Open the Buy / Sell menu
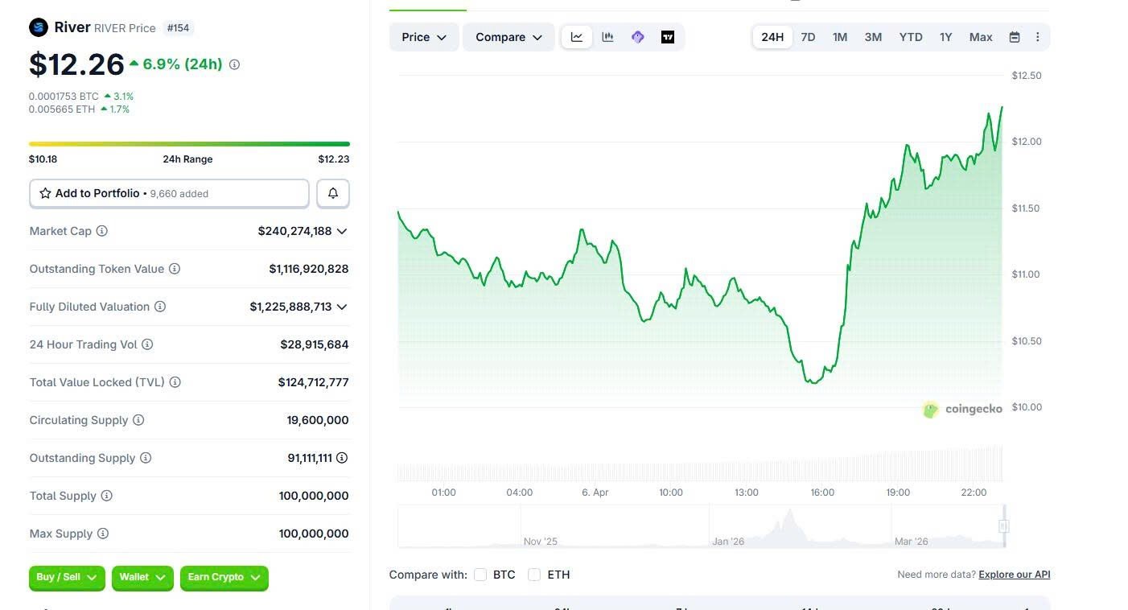Screen dimensions: 1128x610 point(67,577)
